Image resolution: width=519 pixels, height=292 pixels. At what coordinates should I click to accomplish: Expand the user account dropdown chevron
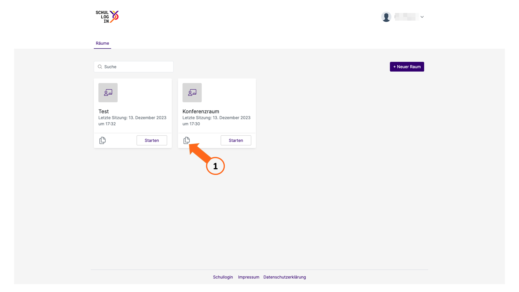422,17
